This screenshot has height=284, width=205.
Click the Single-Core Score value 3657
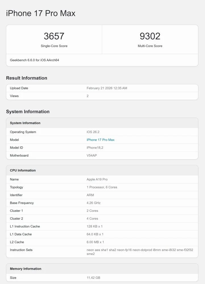tap(54, 36)
